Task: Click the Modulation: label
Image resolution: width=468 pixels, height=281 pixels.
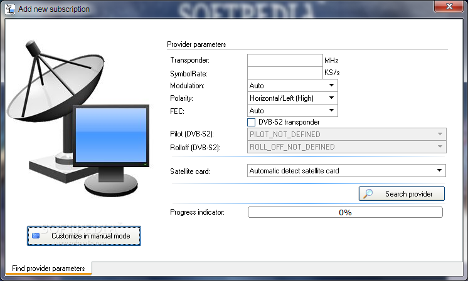Action: tap(187, 86)
